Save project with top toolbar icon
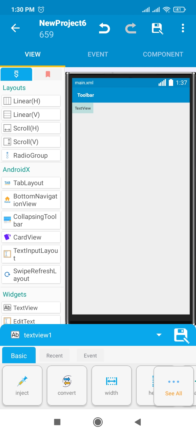The image size is (196, 435). 157,28
